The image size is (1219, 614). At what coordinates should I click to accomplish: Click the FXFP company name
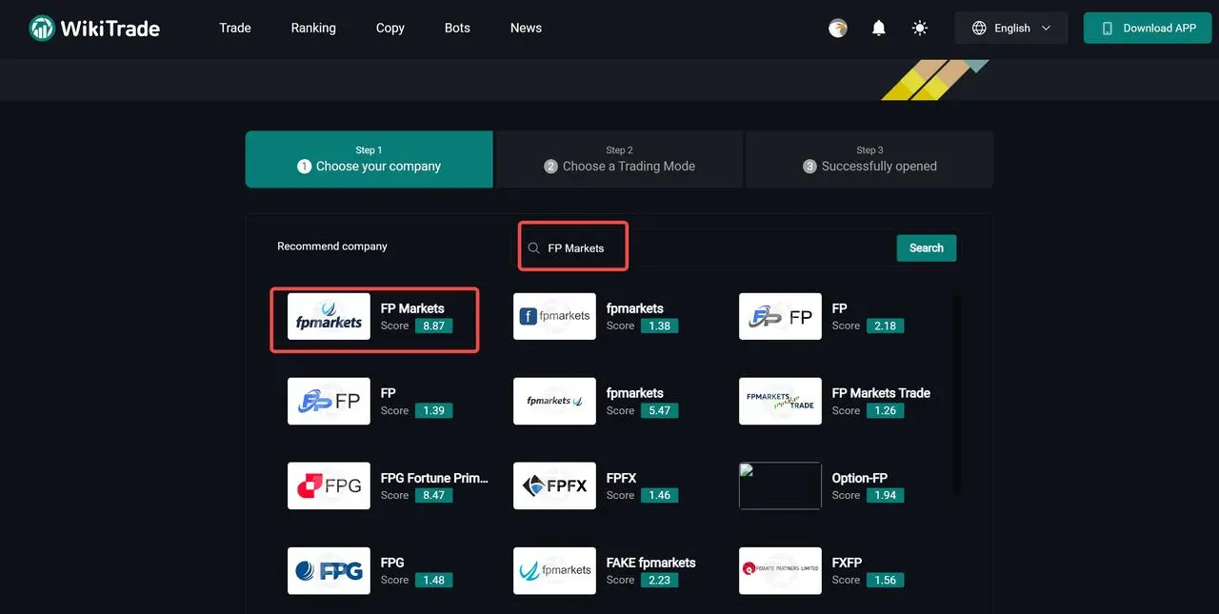(847, 563)
